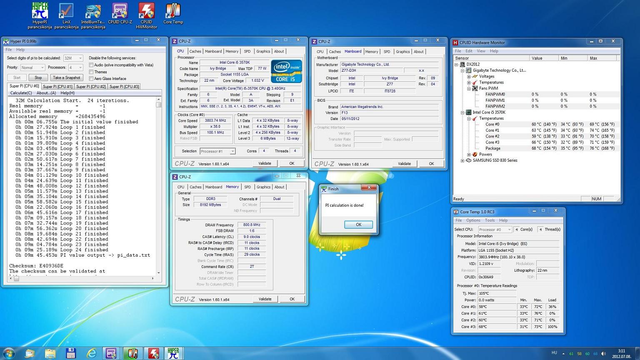Close the Finish dialog with X

click(x=369, y=188)
